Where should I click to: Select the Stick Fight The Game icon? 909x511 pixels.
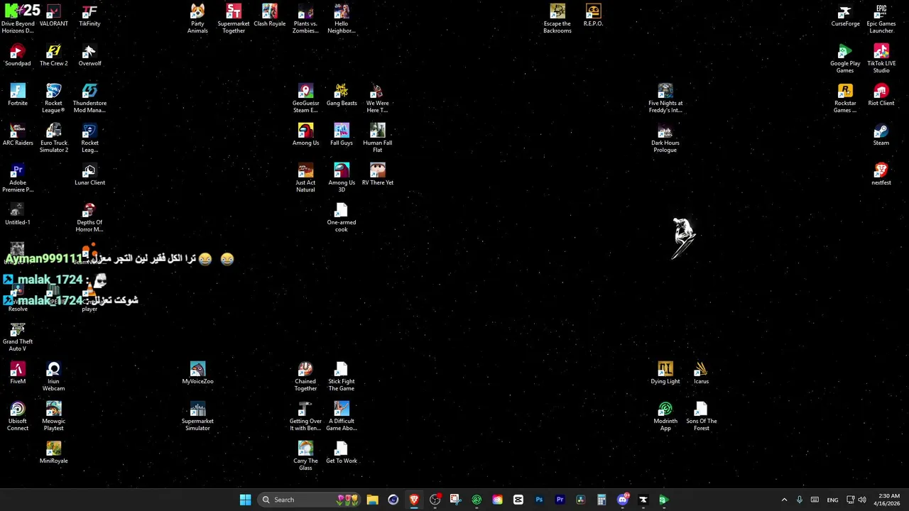[x=342, y=377]
